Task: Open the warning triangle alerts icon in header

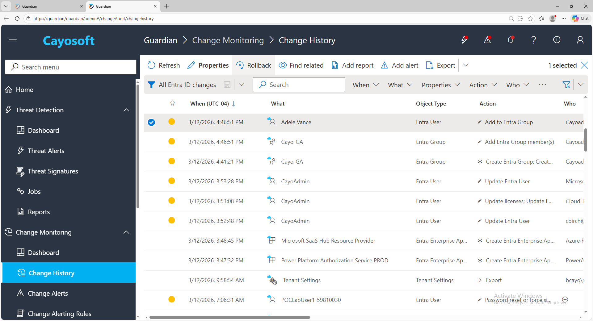Action: pyautogui.click(x=487, y=40)
